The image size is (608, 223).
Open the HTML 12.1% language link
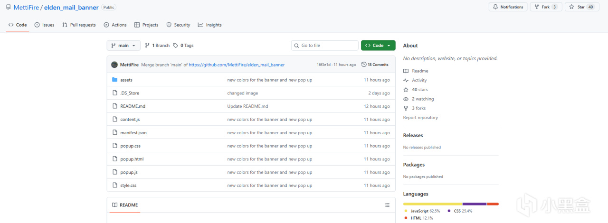[418, 218]
